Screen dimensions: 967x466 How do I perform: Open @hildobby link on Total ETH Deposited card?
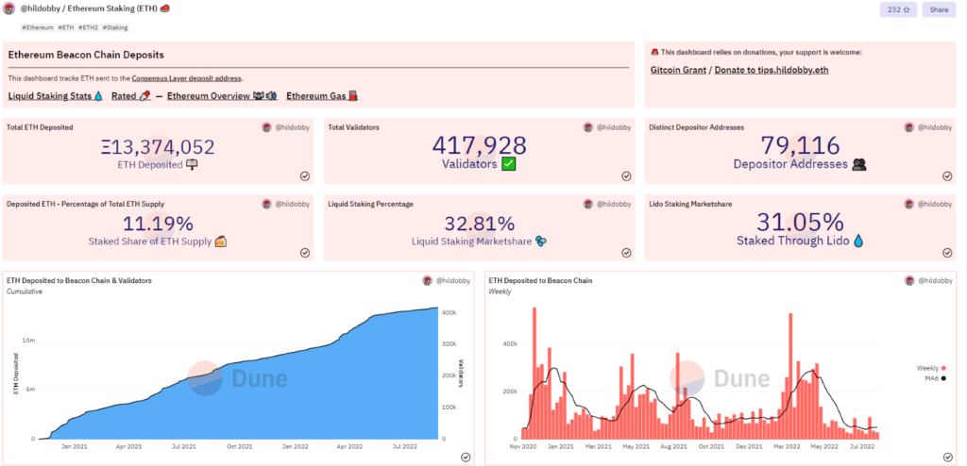click(x=293, y=127)
